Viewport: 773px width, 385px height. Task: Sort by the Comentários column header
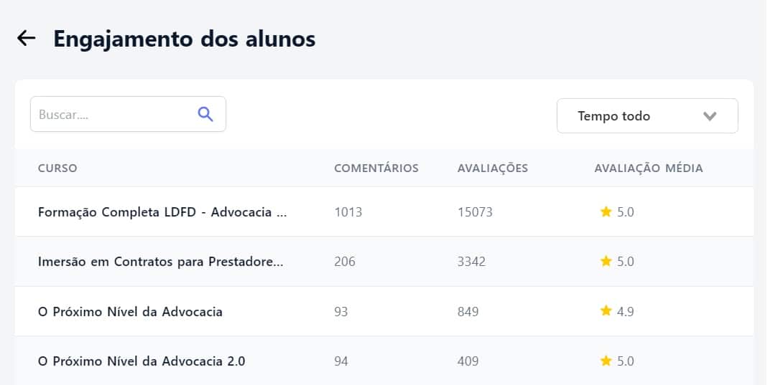coord(376,168)
